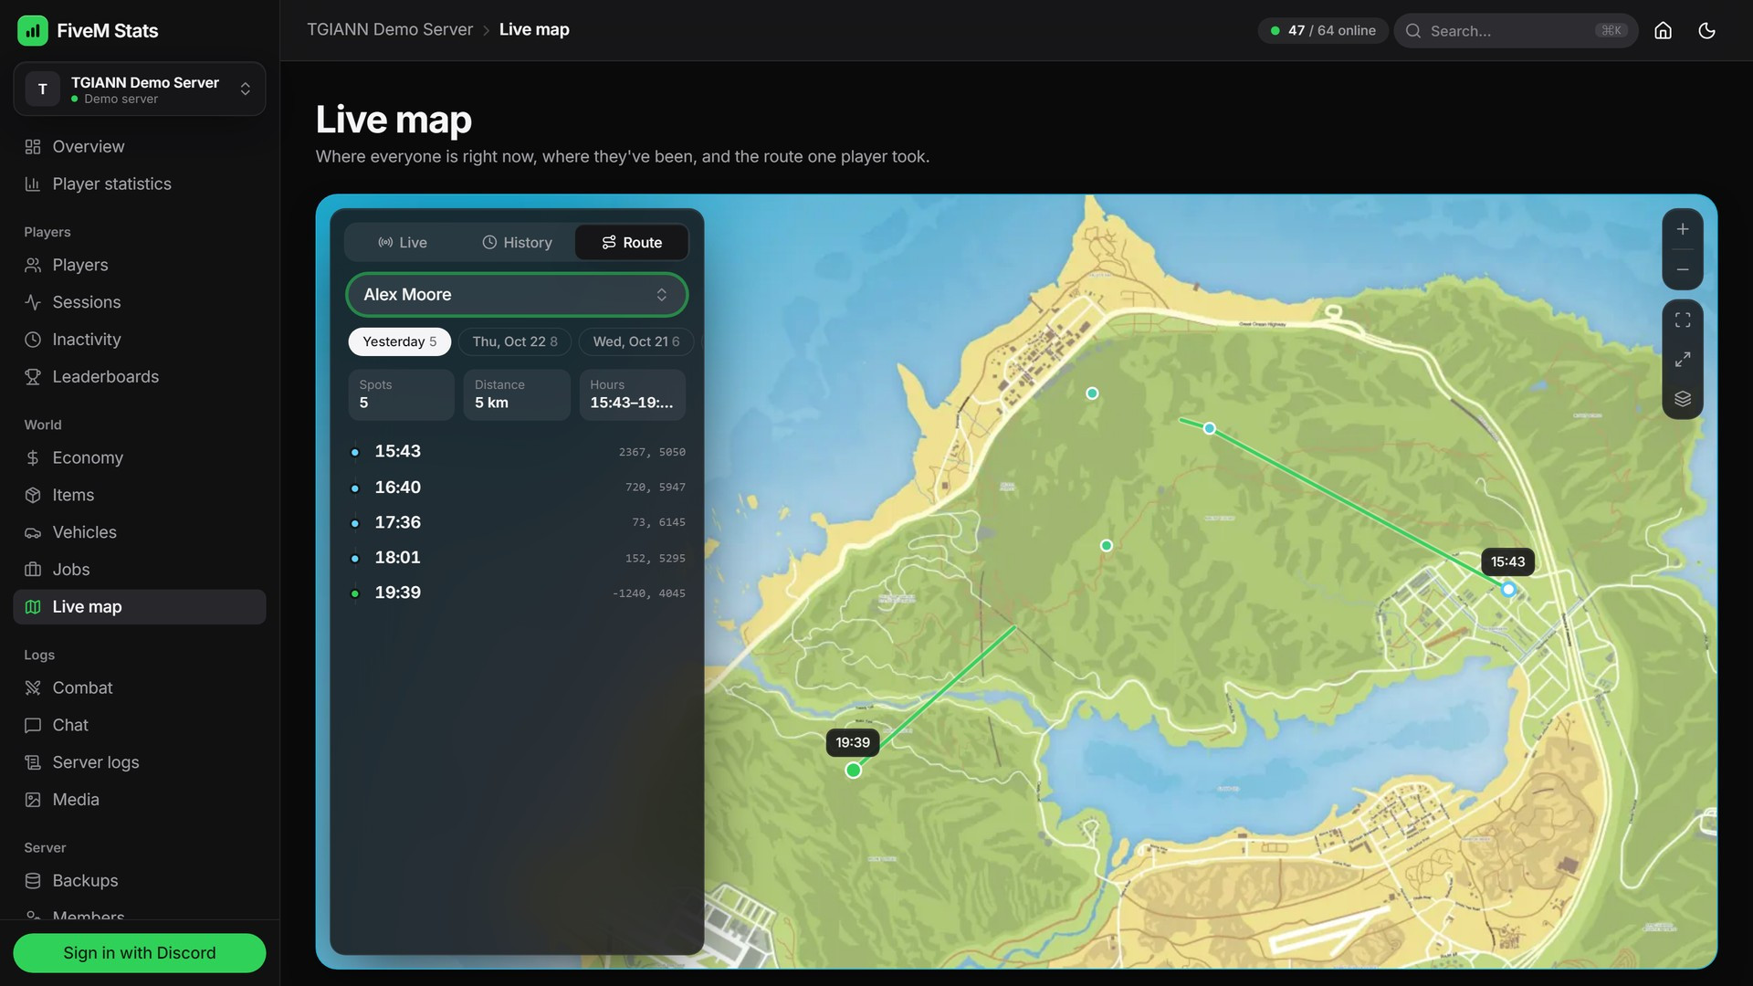
Task: Open the Backups page
Action: pos(140,881)
